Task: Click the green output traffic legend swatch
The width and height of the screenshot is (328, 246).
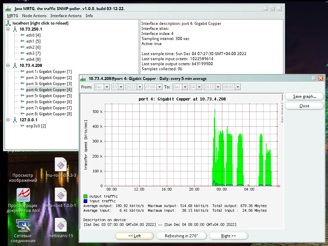Action: 86,196
